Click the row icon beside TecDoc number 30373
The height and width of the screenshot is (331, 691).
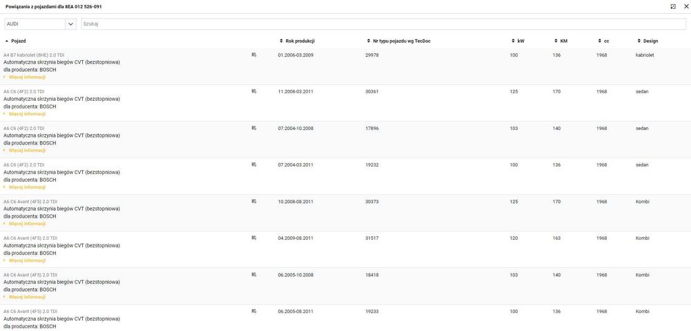click(254, 201)
